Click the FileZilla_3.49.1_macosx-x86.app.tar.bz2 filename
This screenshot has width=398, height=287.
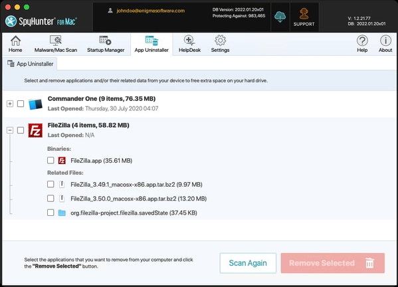pos(136,185)
